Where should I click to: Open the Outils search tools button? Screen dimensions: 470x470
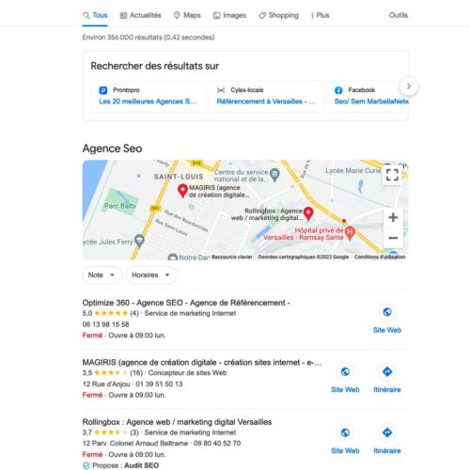point(399,15)
